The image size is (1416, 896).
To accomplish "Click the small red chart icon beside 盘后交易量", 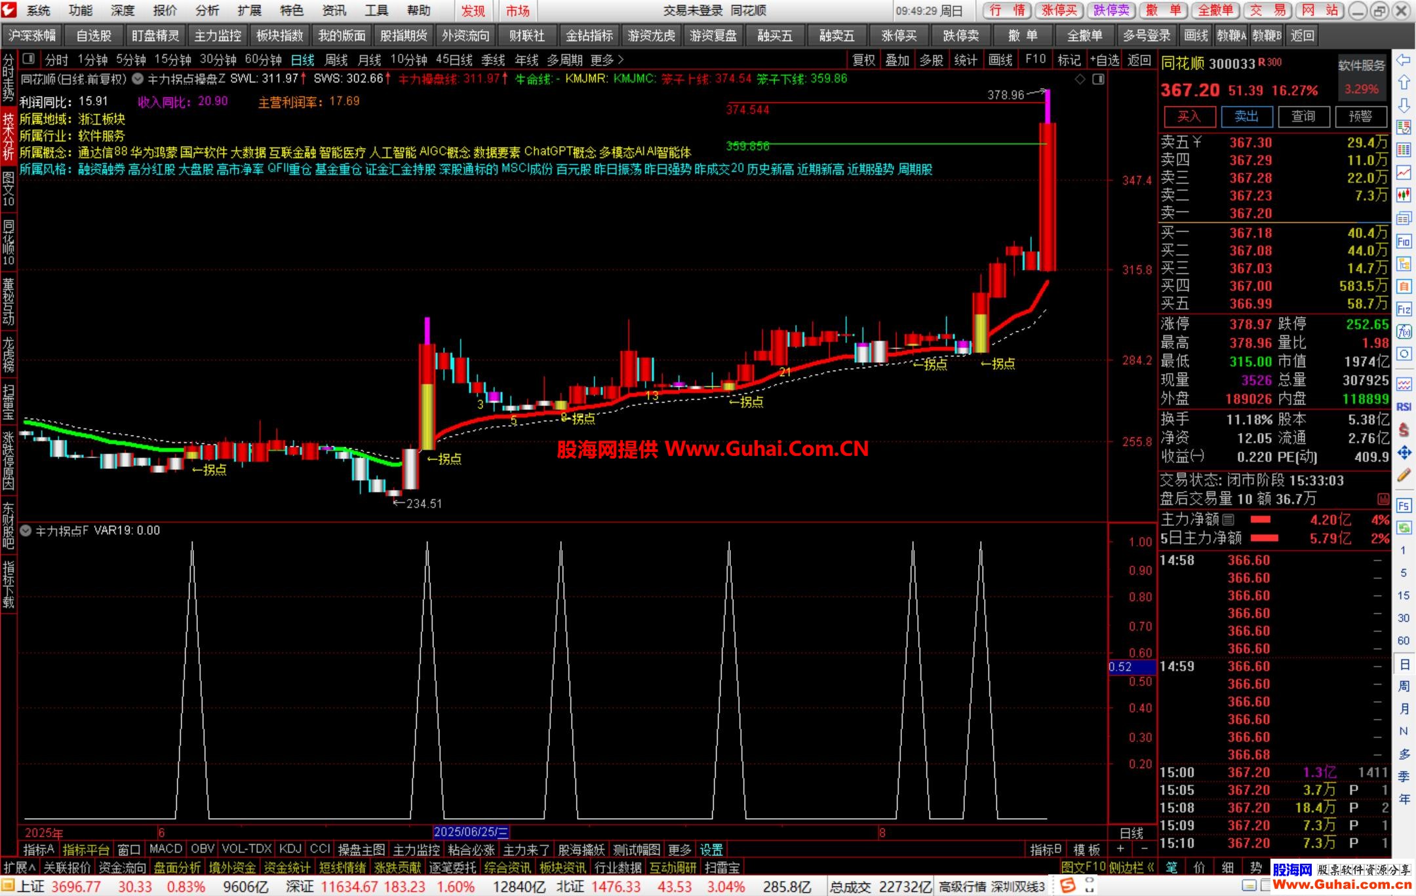I will click(x=1383, y=499).
